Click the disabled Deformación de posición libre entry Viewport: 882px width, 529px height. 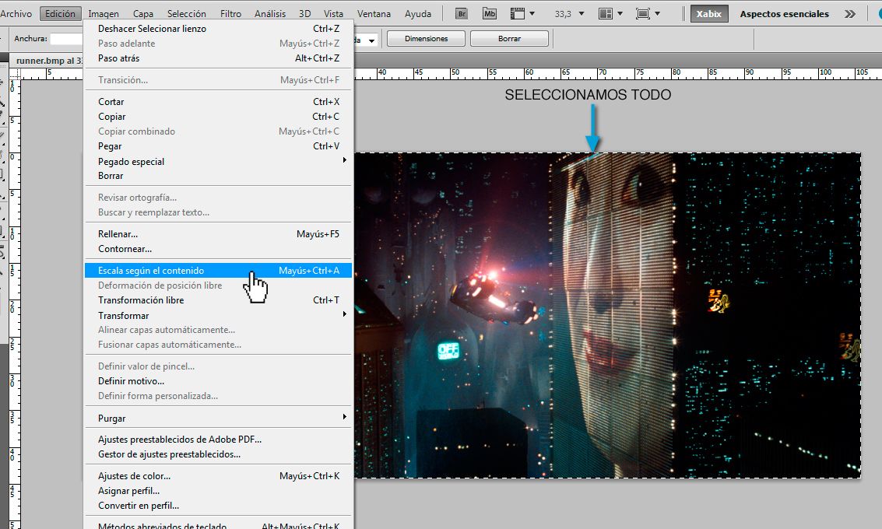[x=218, y=286]
